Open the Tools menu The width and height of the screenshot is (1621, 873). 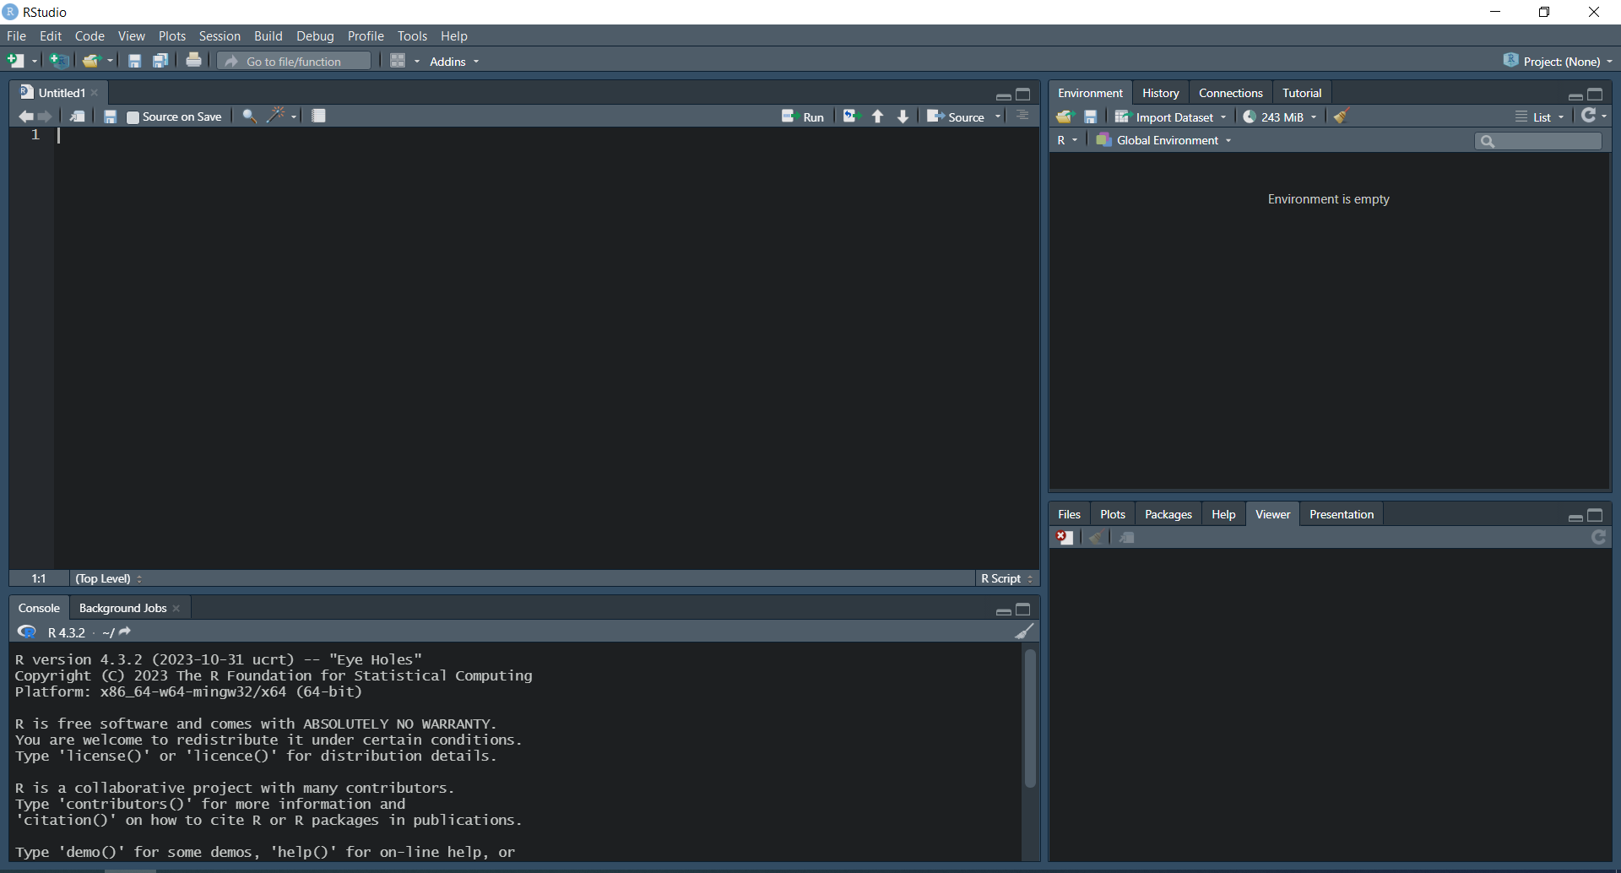(412, 35)
